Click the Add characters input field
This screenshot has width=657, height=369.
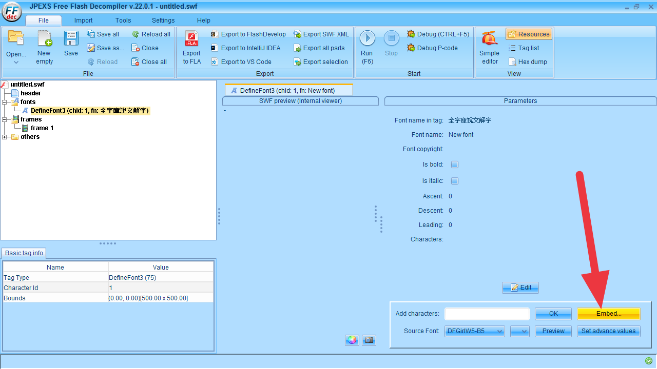(x=487, y=314)
